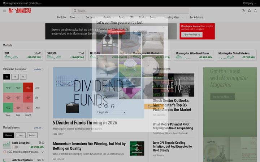Click into the Search input field
The image size is (260, 162).
pyautogui.click(x=130, y=11)
